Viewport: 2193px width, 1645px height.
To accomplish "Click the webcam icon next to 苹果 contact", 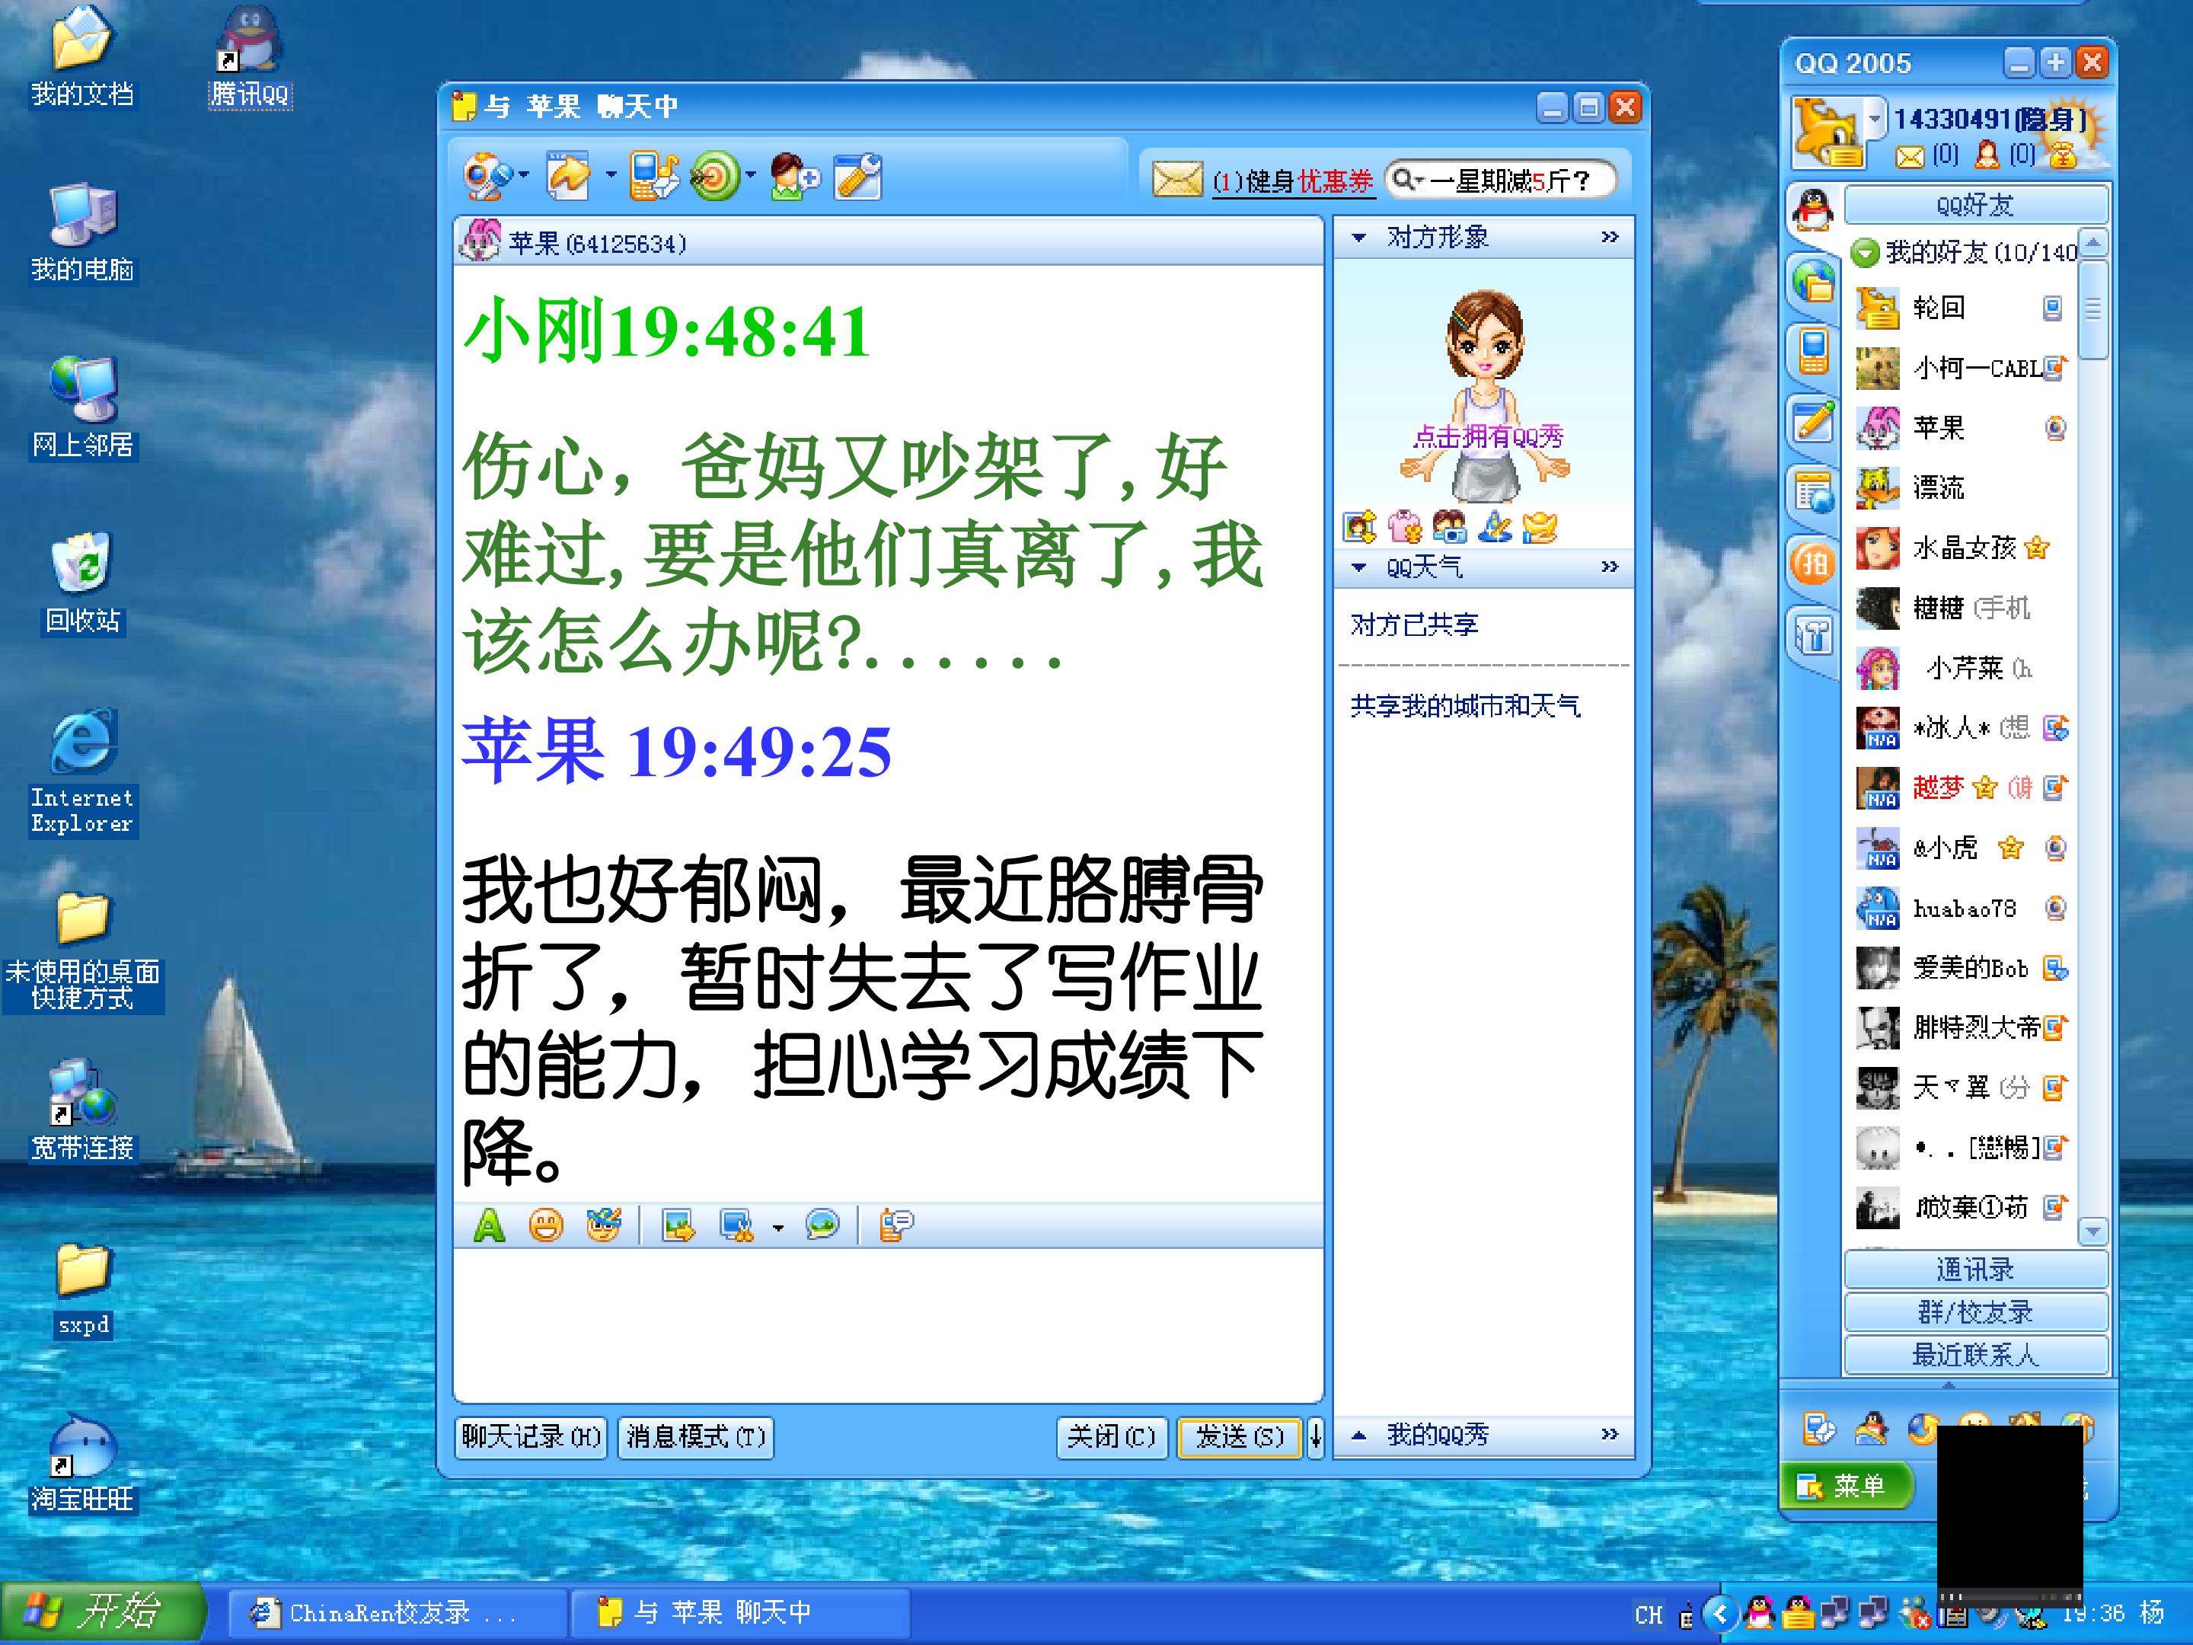I will [x=2056, y=428].
